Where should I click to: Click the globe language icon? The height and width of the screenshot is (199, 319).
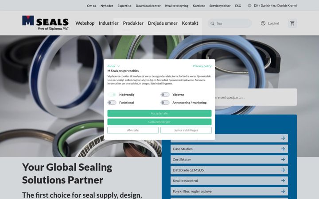click(249, 6)
